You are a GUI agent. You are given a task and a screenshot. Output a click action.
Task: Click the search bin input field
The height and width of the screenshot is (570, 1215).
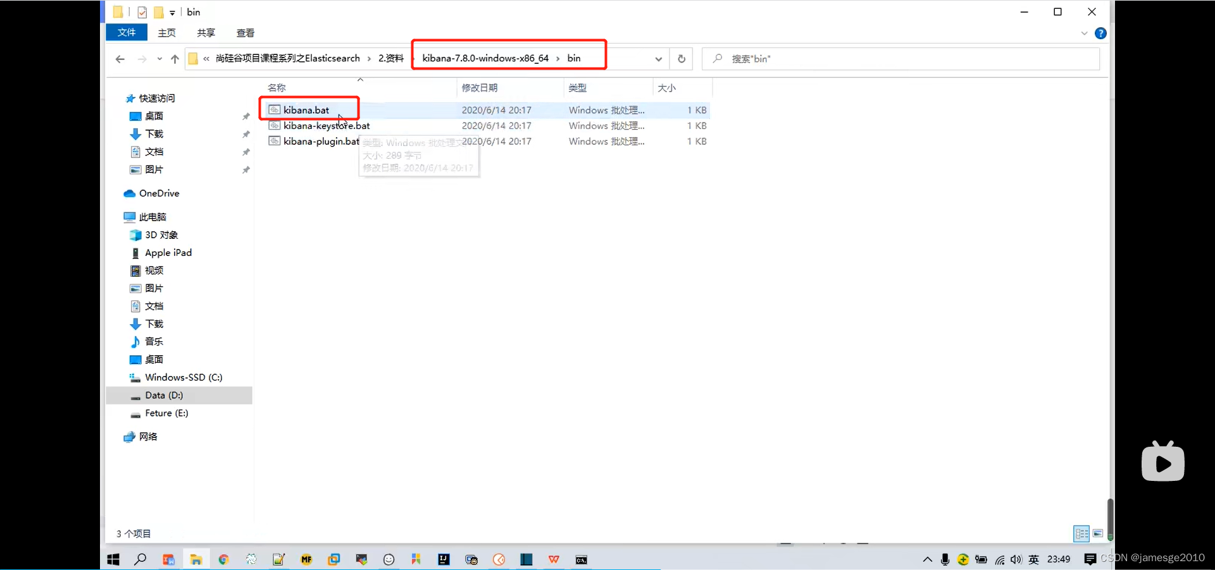pyautogui.click(x=901, y=59)
